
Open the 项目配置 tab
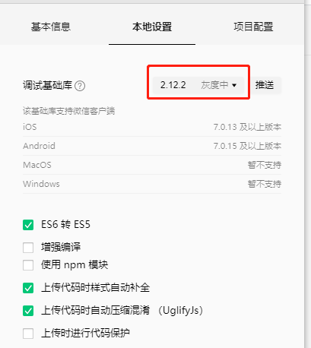[x=253, y=27]
